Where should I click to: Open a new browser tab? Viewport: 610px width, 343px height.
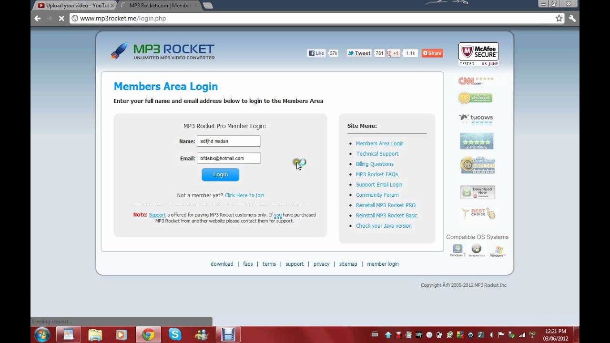208,6
